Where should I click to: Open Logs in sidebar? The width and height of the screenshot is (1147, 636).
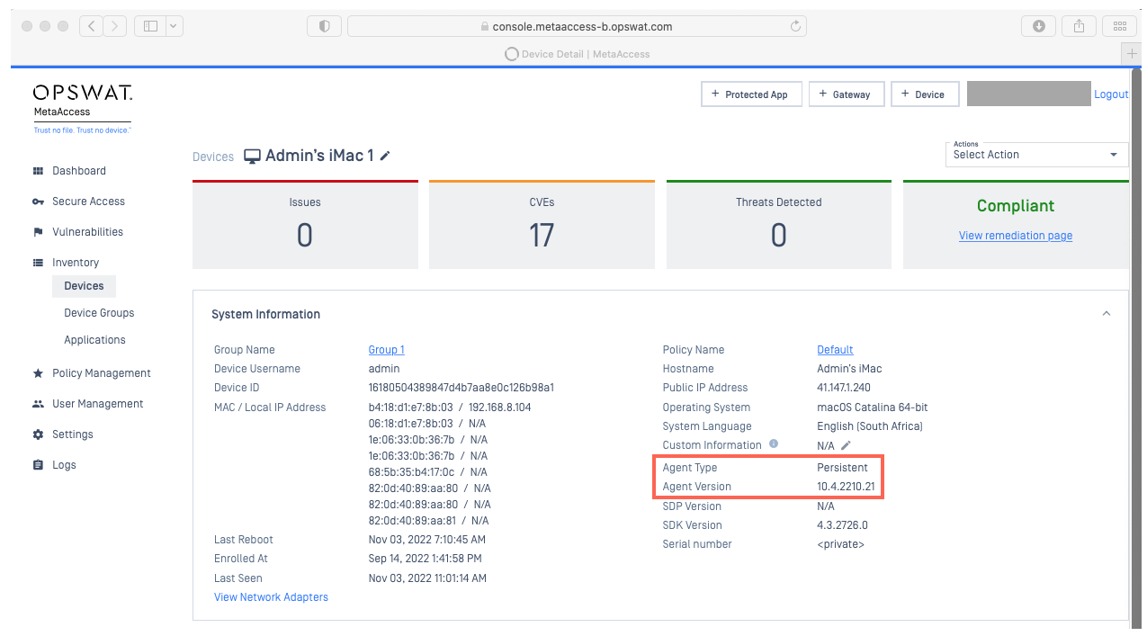[x=64, y=465]
